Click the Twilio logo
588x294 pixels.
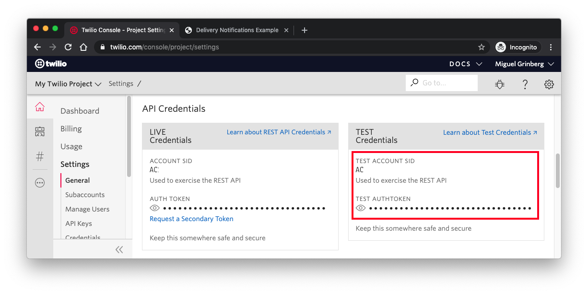[x=51, y=64]
